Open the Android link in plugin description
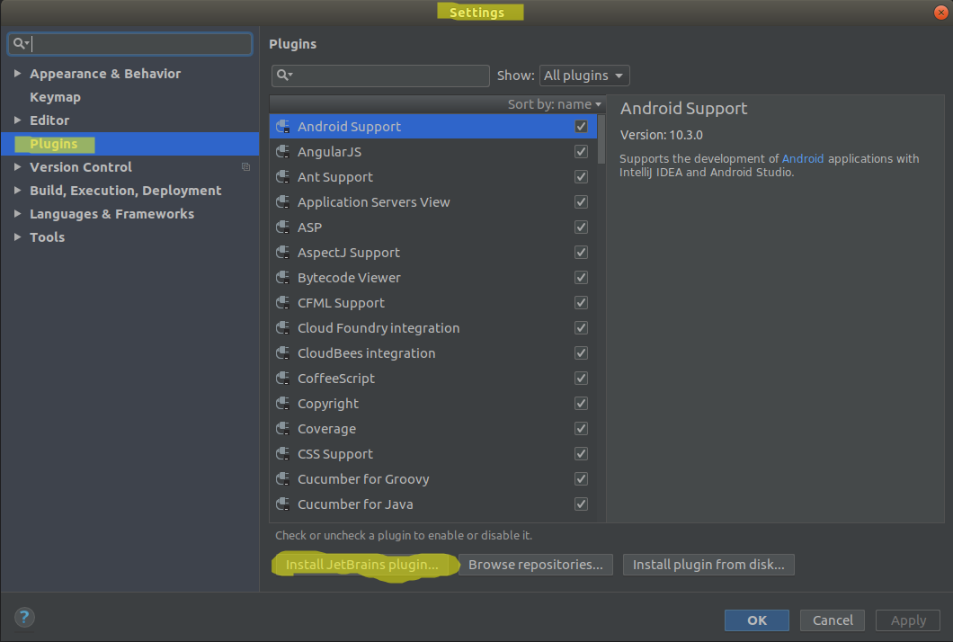The height and width of the screenshot is (642, 953). click(x=802, y=158)
